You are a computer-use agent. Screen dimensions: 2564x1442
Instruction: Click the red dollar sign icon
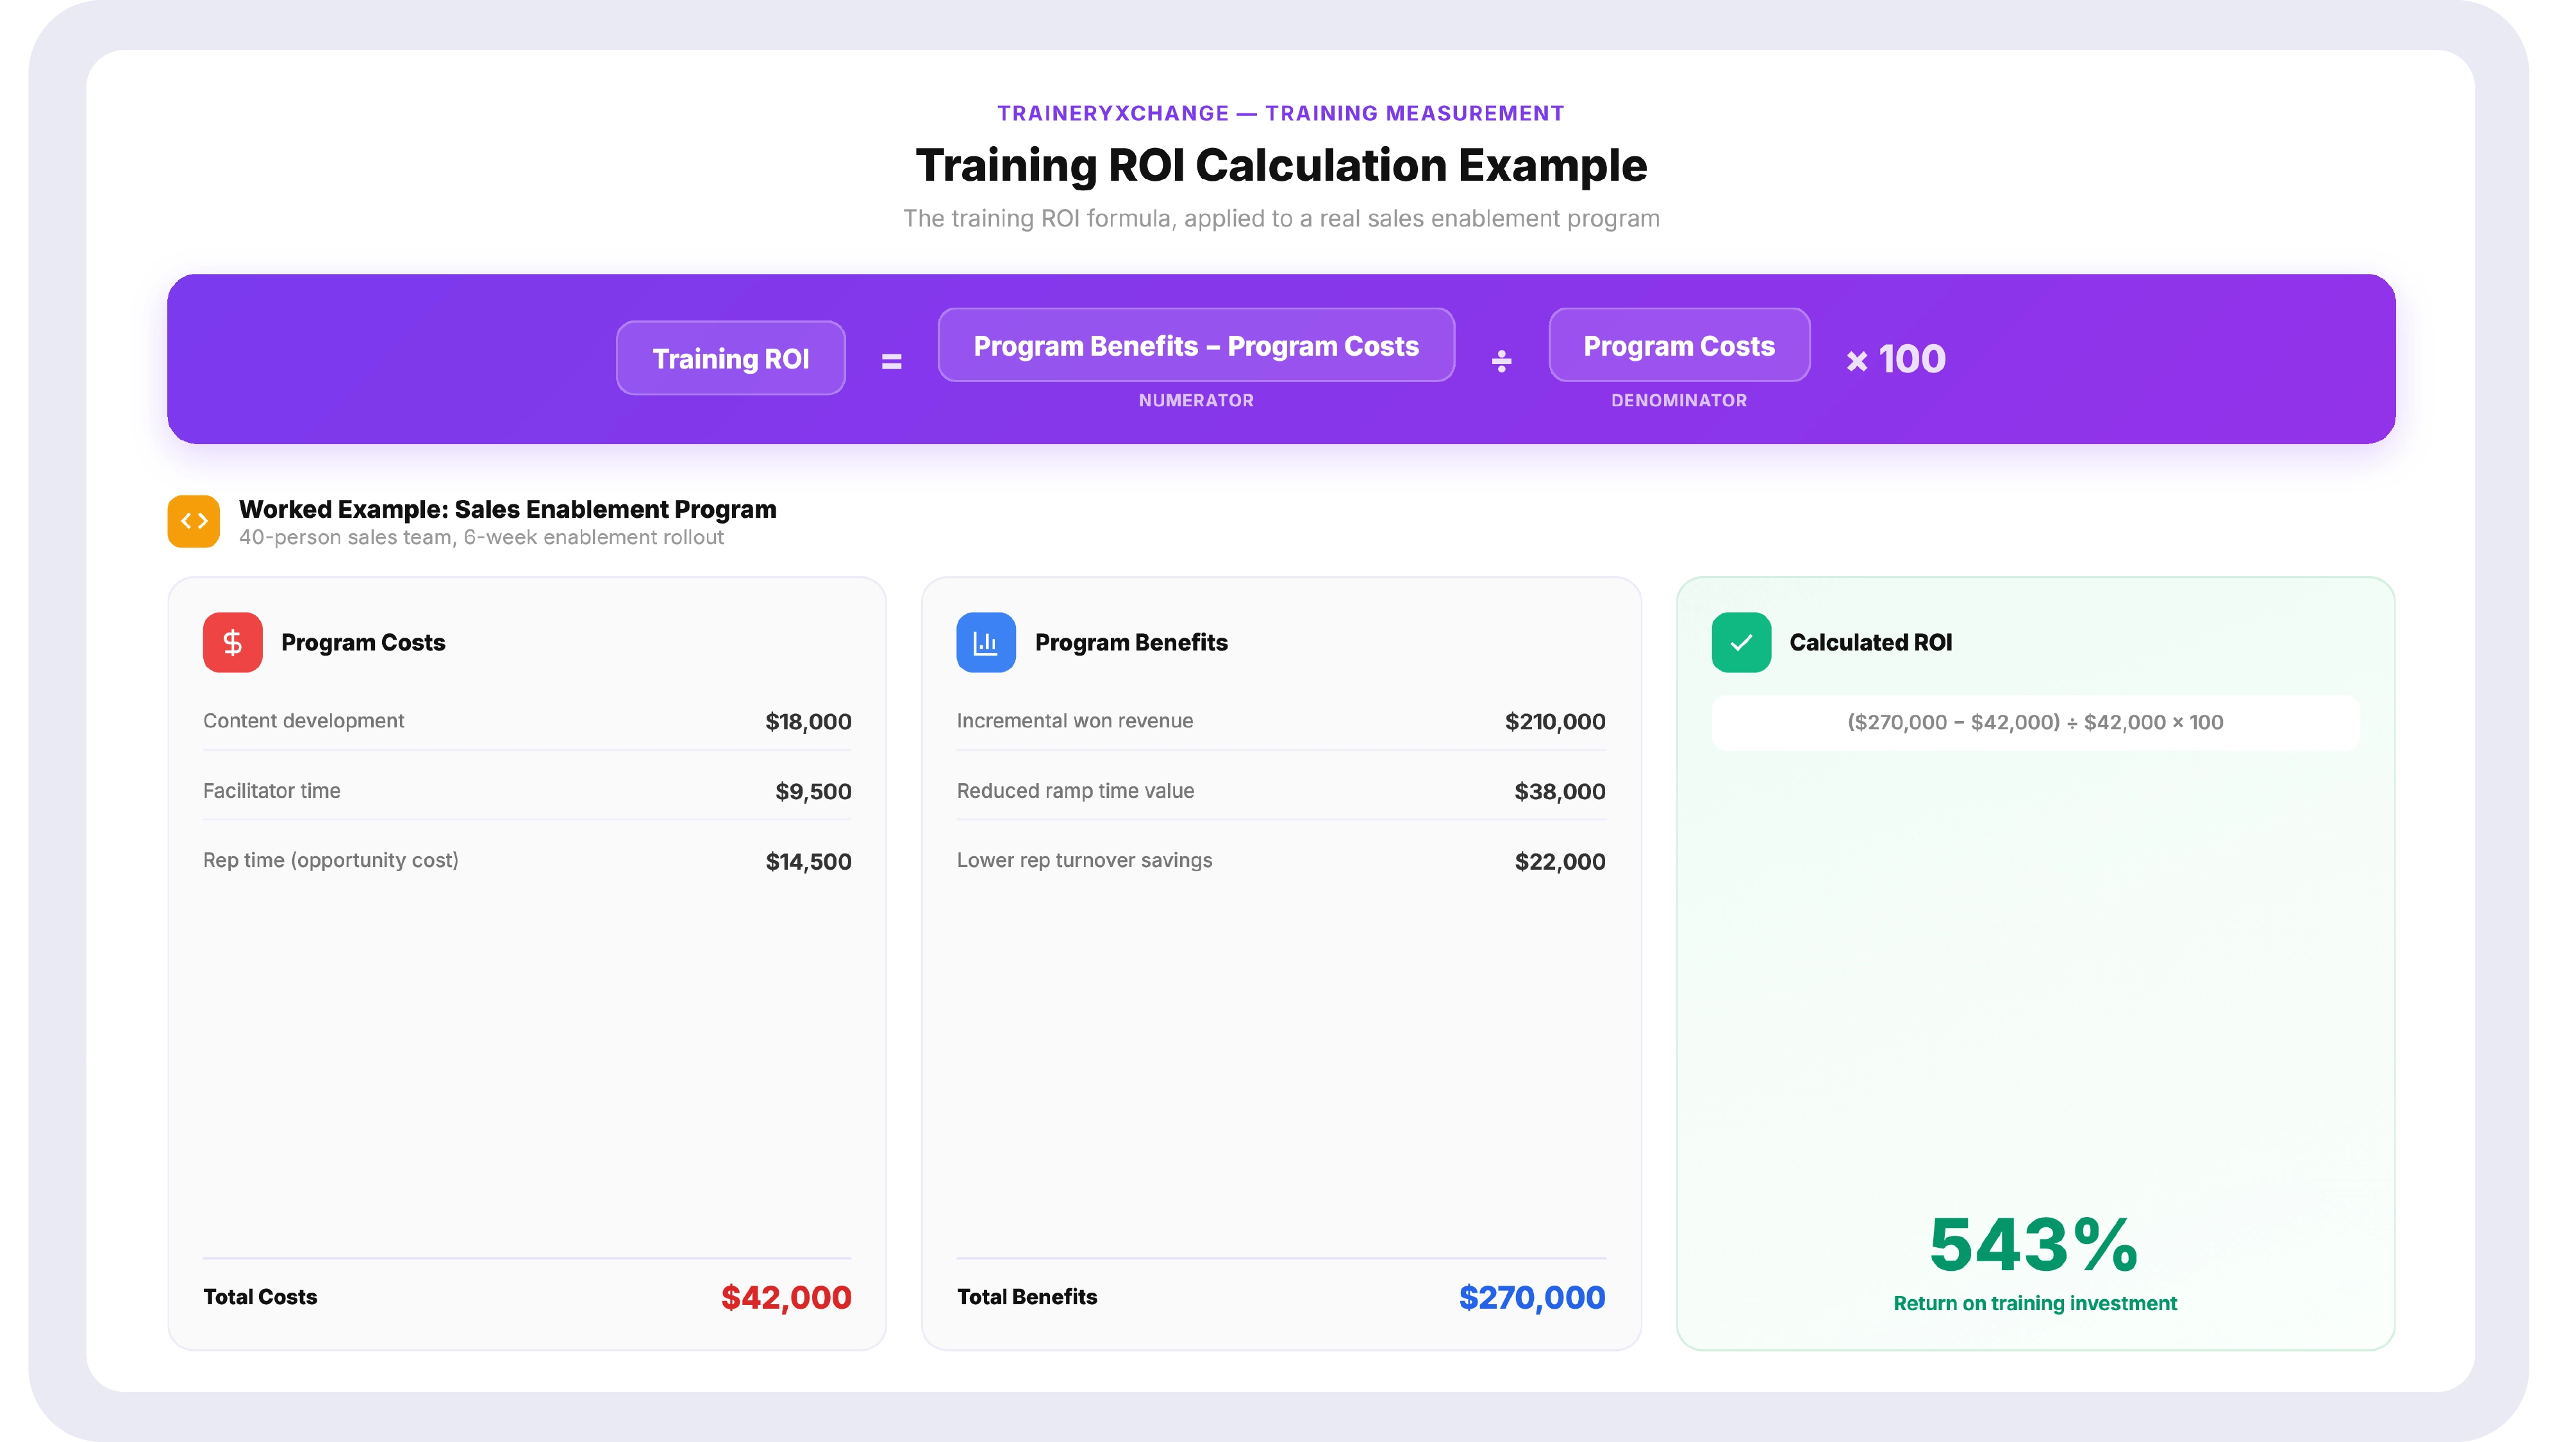232,642
